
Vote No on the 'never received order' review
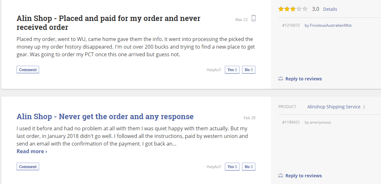pyautogui.click(x=249, y=70)
